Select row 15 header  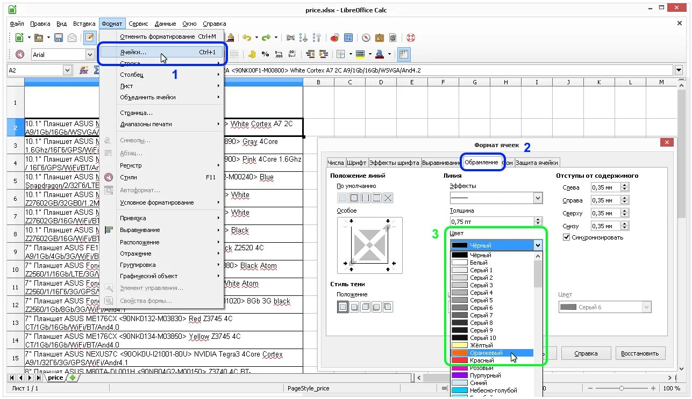pos(16,358)
